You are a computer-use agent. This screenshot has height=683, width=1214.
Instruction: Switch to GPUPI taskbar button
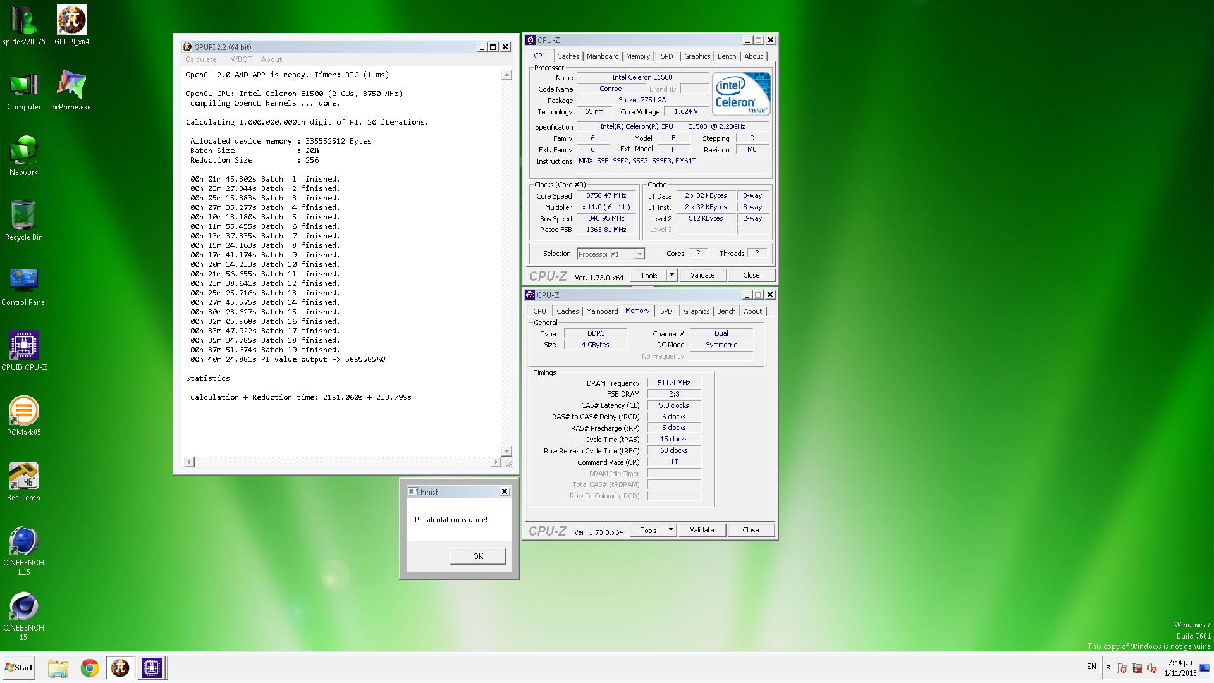click(120, 668)
